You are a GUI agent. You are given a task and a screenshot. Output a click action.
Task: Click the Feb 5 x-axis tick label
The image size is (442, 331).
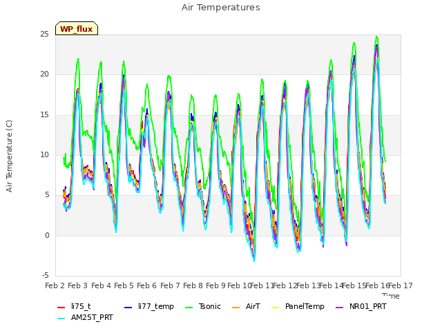124,285
